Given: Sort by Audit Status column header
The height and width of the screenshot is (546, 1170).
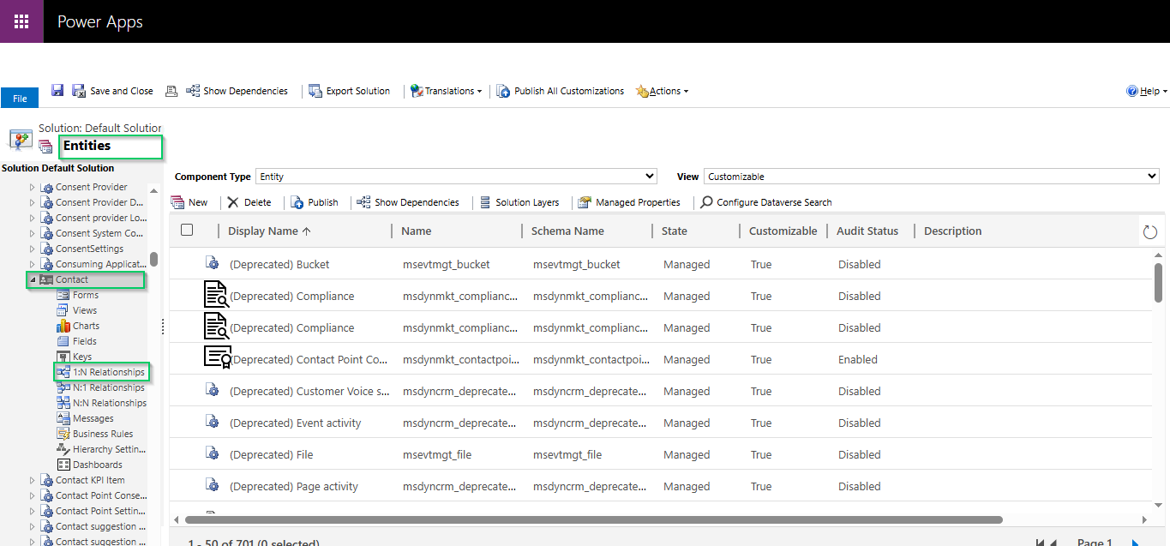Looking at the screenshot, I should coord(867,231).
